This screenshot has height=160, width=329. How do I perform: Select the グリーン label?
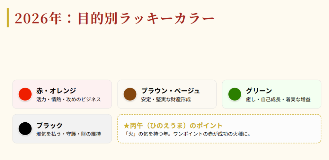coord(259,90)
